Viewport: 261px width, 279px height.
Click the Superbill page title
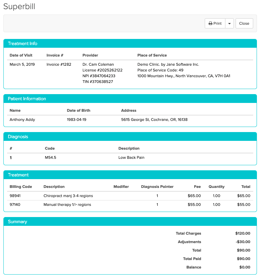(x=19, y=7)
